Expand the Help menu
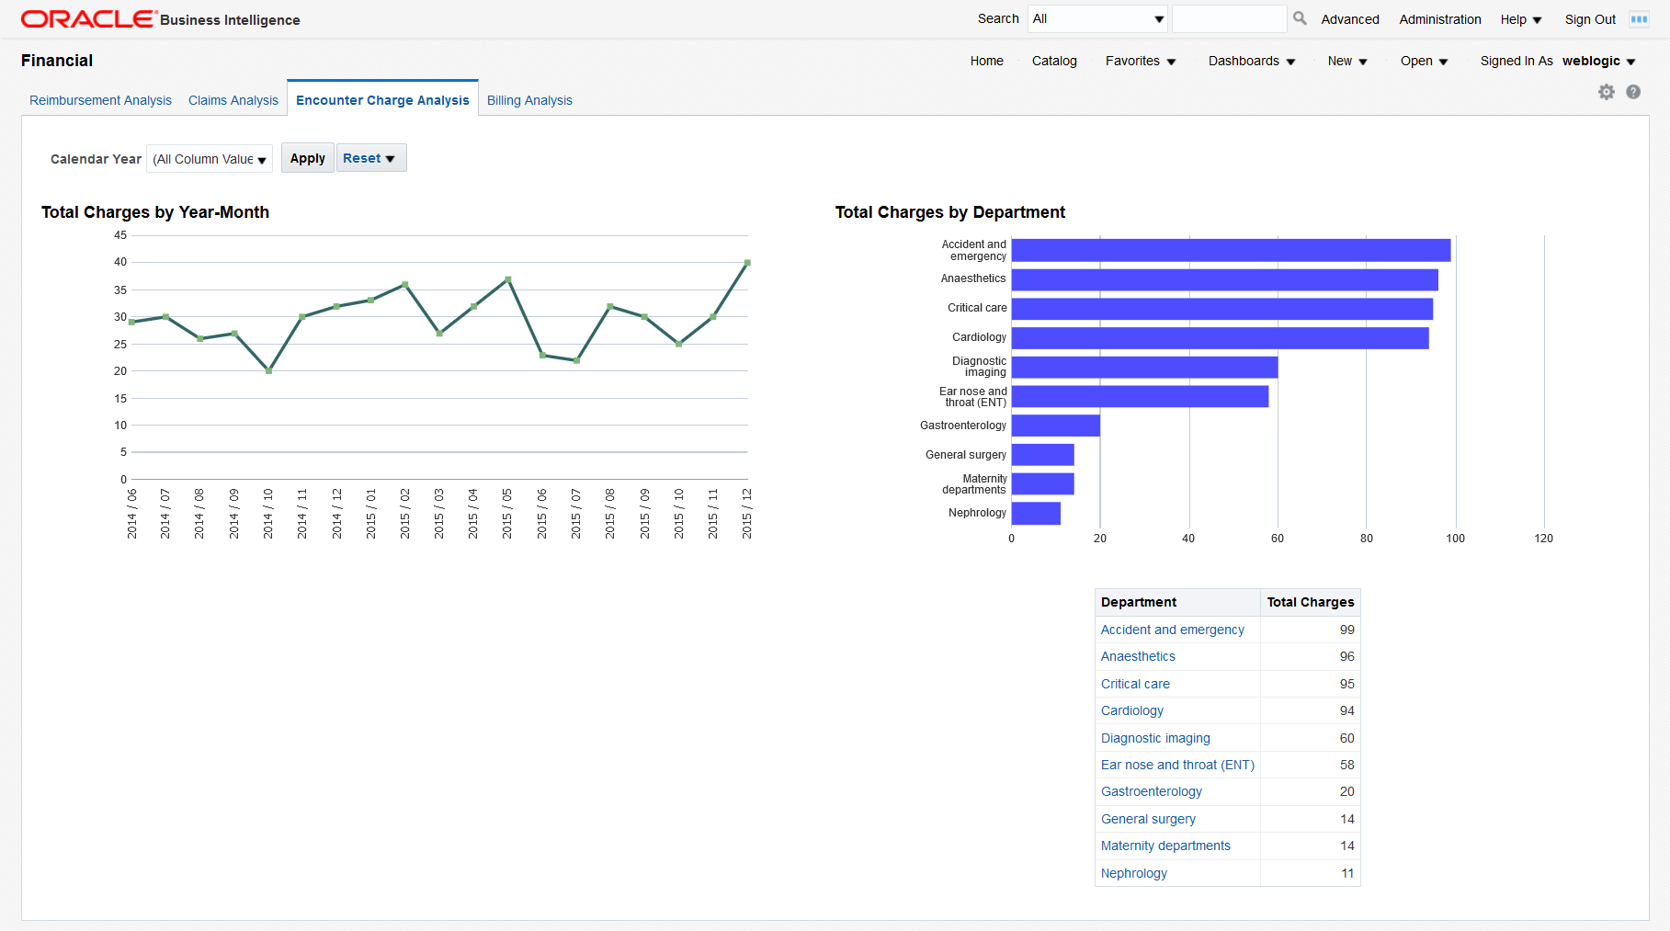This screenshot has height=931, width=1670. (x=1521, y=19)
